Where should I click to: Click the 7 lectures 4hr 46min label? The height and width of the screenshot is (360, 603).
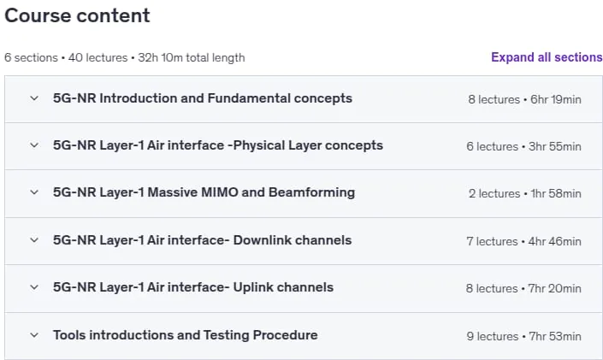[x=523, y=241]
